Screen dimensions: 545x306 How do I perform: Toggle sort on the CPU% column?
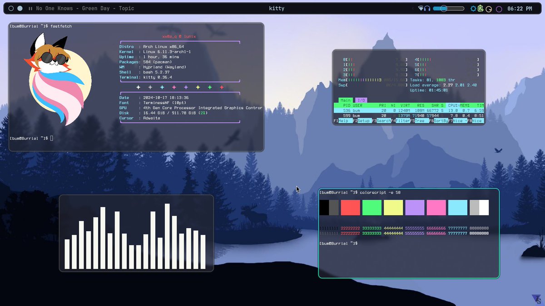(454, 105)
